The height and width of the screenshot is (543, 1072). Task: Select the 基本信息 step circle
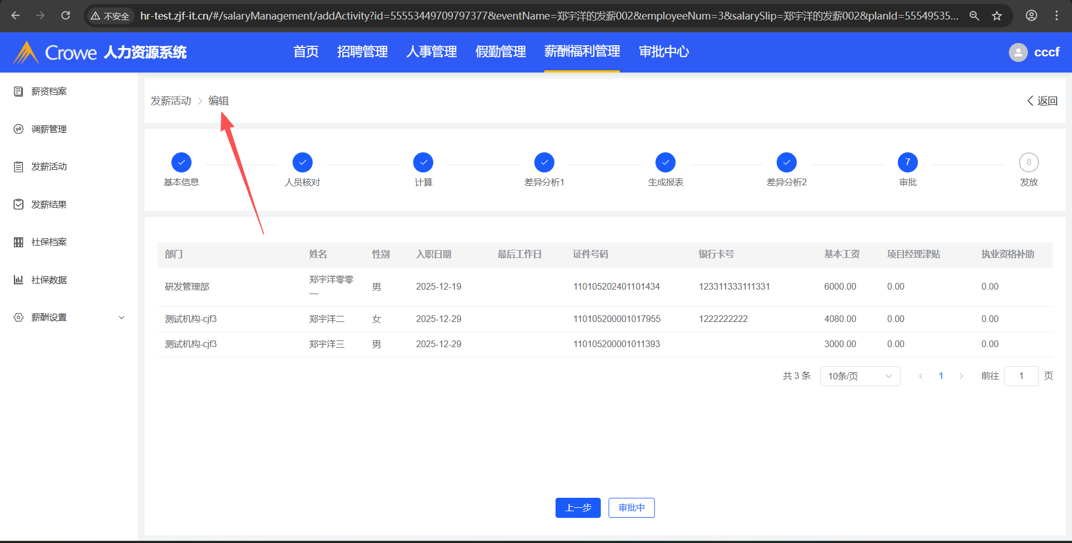181,162
